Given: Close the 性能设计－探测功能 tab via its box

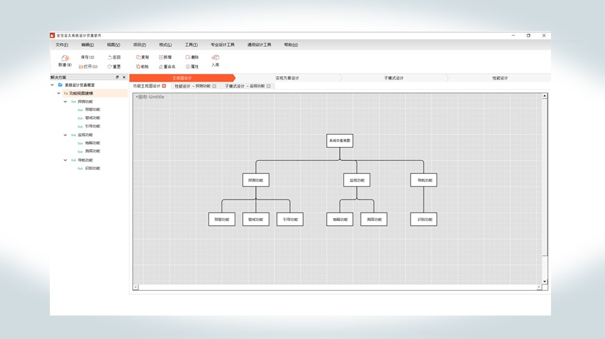Looking at the screenshot, I should (x=215, y=86).
